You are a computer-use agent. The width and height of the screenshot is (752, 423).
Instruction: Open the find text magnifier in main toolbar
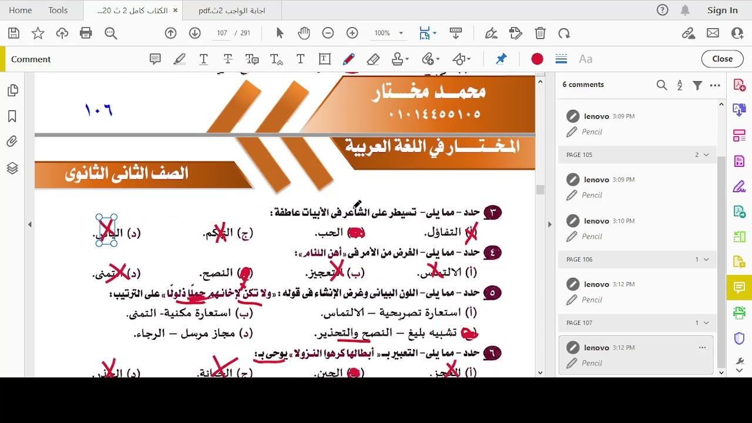coord(110,33)
